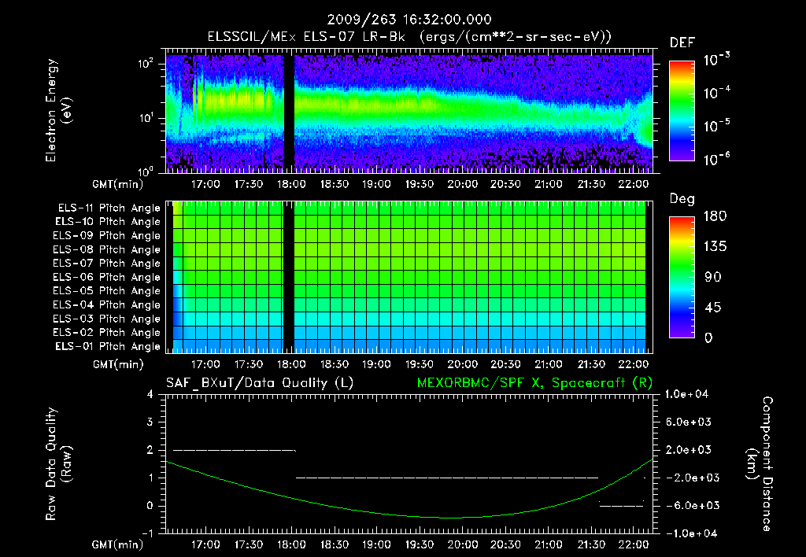Click the Component Distance (km) axis label
The height and width of the screenshot is (557, 806).
coord(759,464)
